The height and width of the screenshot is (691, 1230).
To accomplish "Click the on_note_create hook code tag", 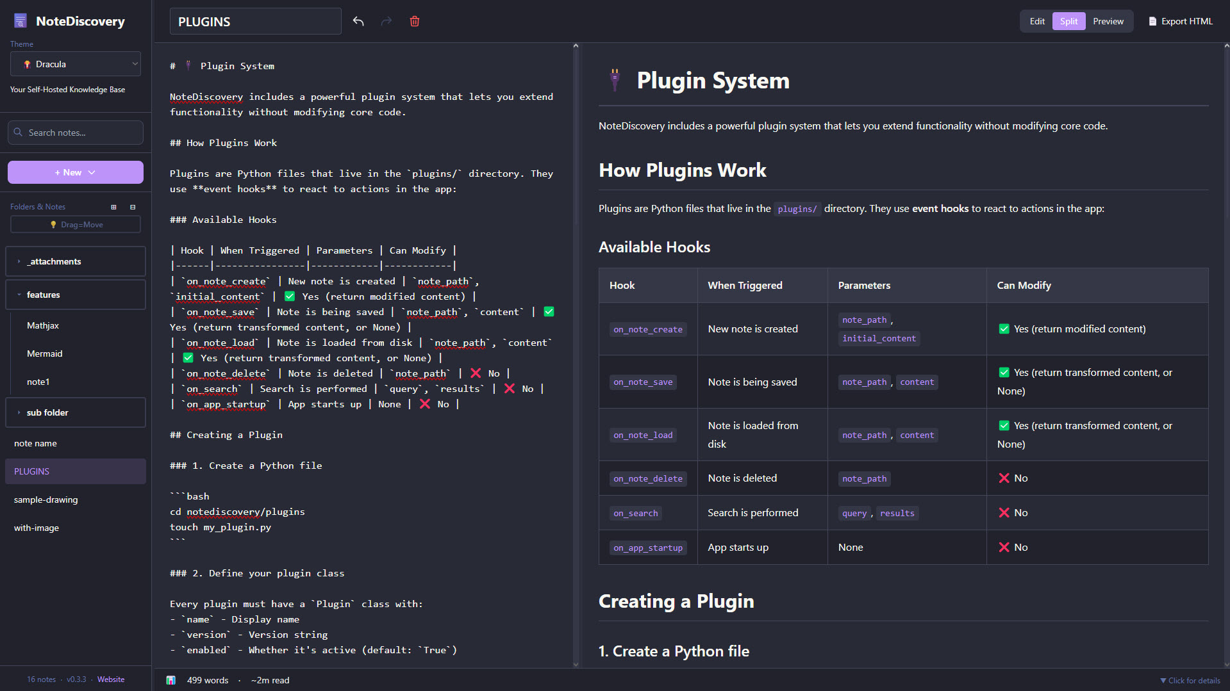I will click(x=647, y=329).
